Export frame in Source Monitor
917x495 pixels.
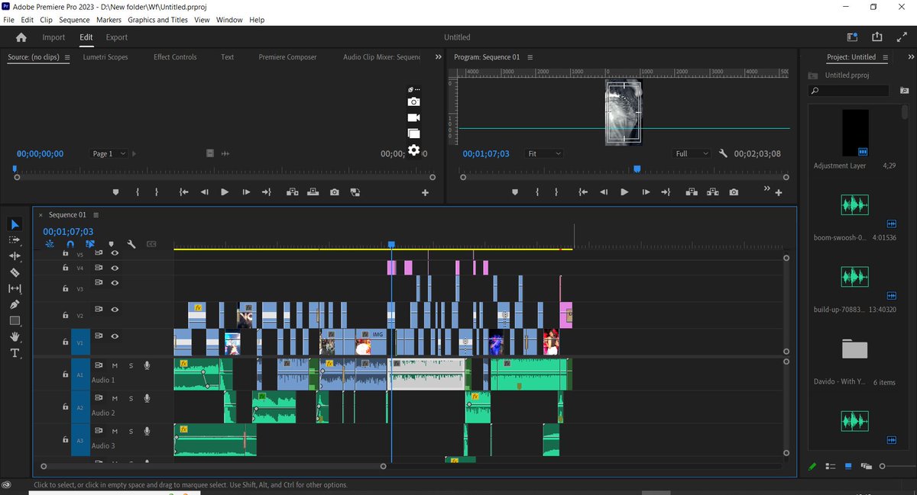[x=334, y=192]
